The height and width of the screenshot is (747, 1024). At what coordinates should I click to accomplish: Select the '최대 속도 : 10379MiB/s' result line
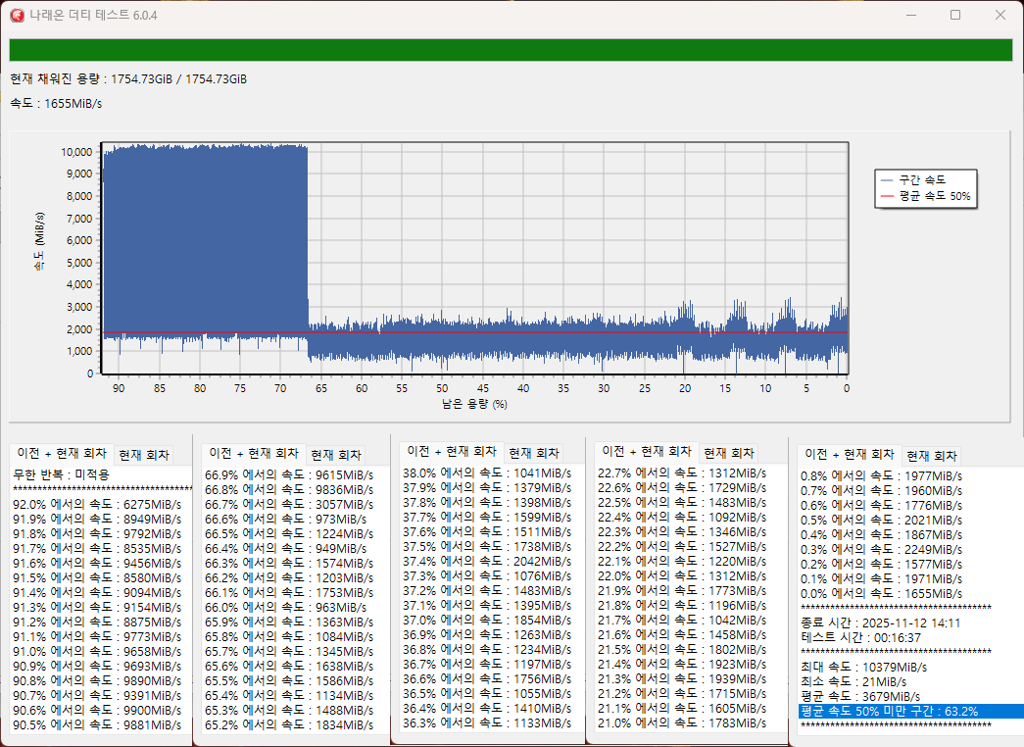coord(863,667)
